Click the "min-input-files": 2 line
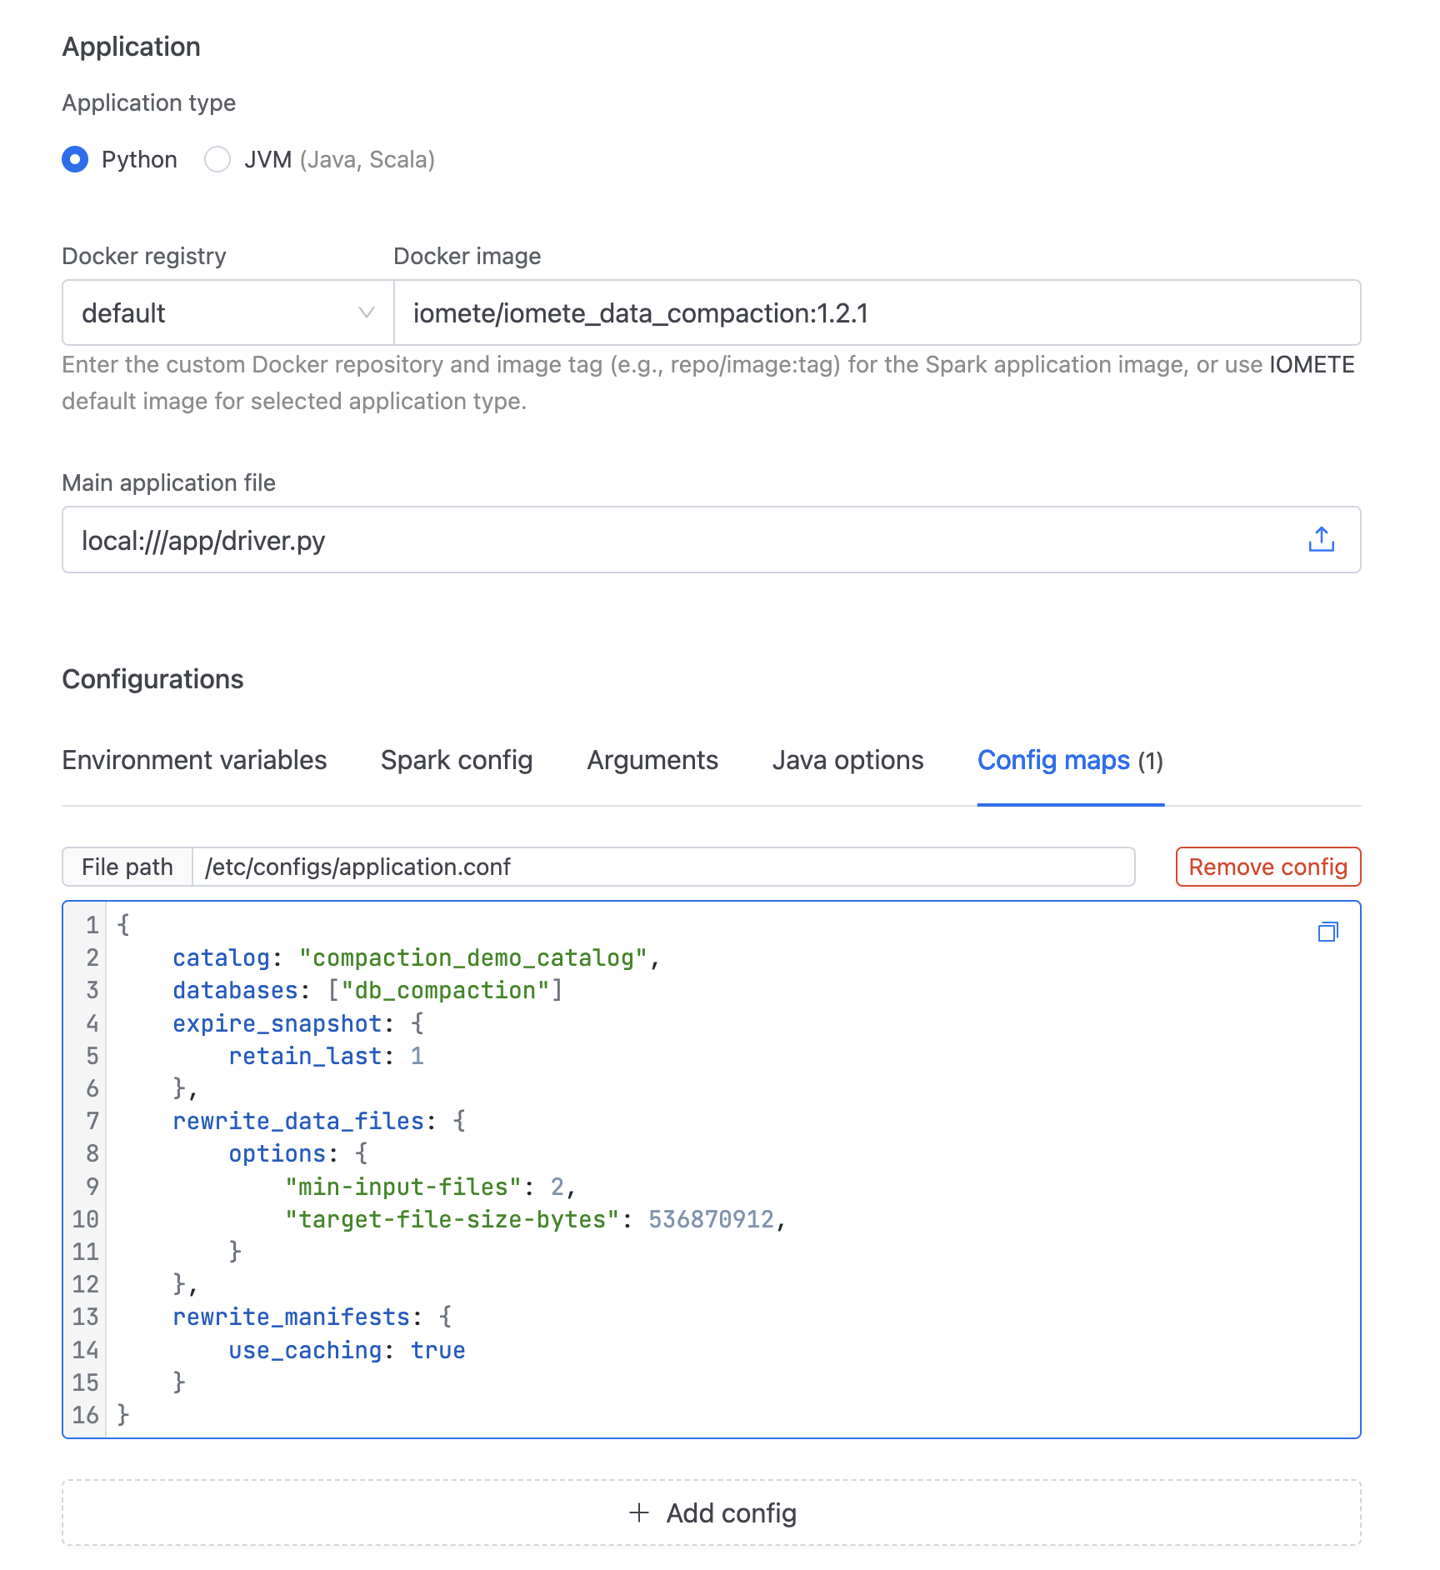Screen dimensions: 1440x1570 [431, 1187]
